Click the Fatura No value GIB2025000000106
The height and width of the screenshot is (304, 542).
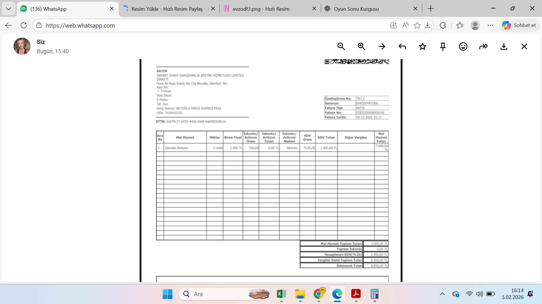pos(370,113)
